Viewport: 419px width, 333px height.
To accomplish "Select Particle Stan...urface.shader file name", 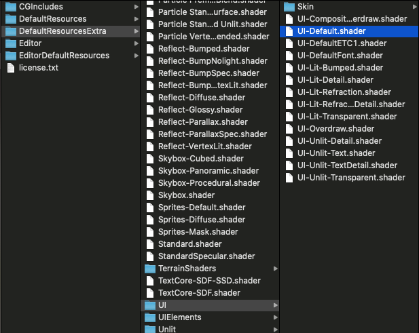I will 213,12.
